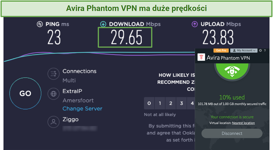Start the speed test with GO

(25, 93)
